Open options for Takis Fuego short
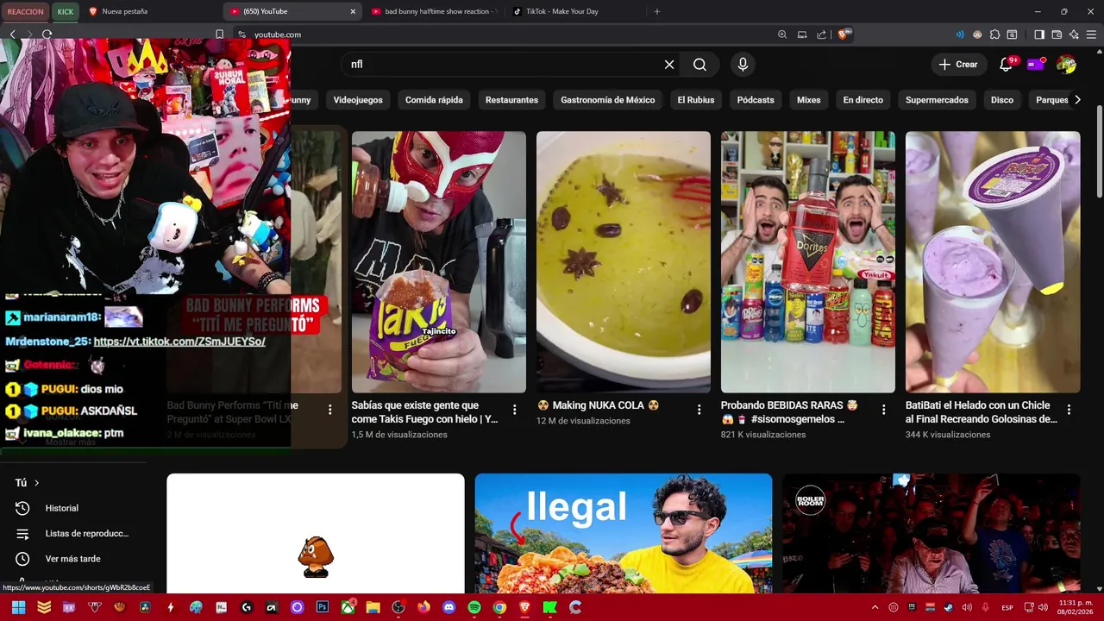The height and width of the screenshot is (621, 1104). [x=514, y=410]
